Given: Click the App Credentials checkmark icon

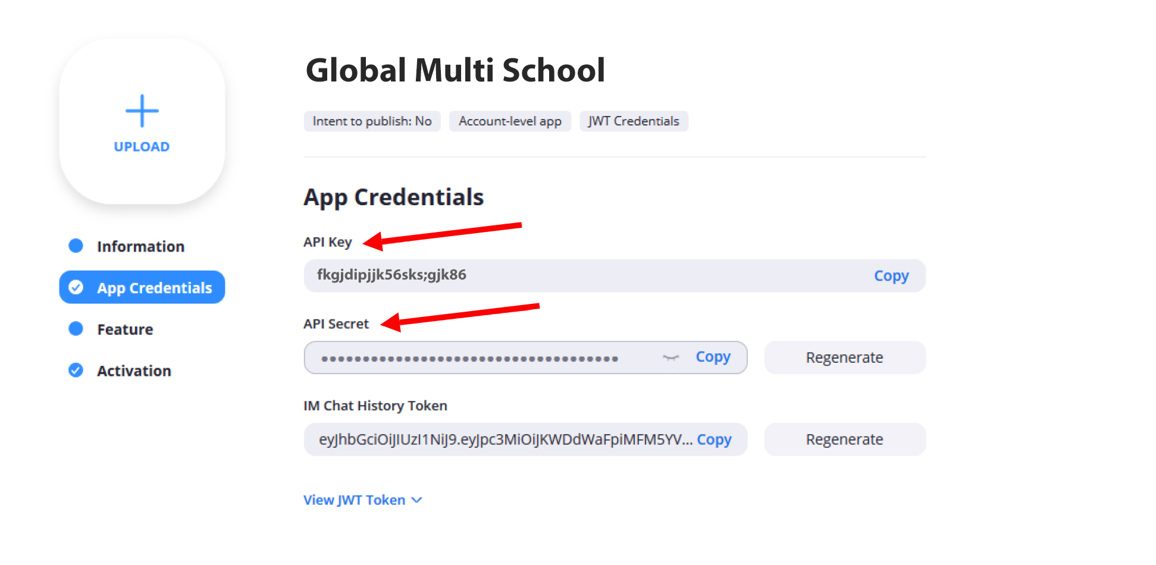Looking at the screenshot, I should tap(76, 287).
